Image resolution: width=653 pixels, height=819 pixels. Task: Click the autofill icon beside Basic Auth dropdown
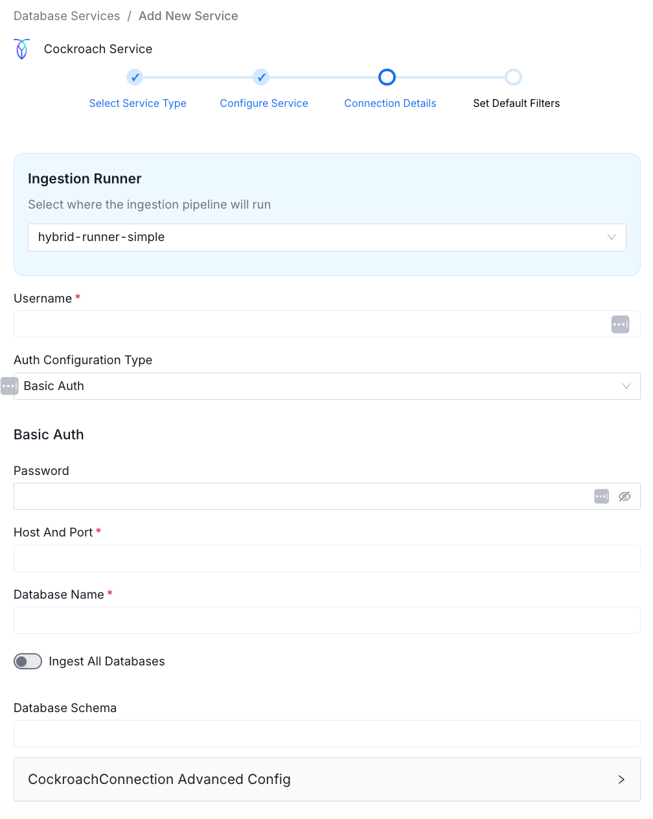coord(9,386)
